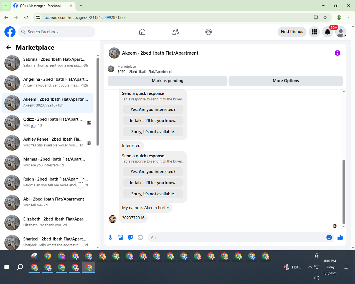
Task: Choose a sticker icon
Action: [130, 237]
